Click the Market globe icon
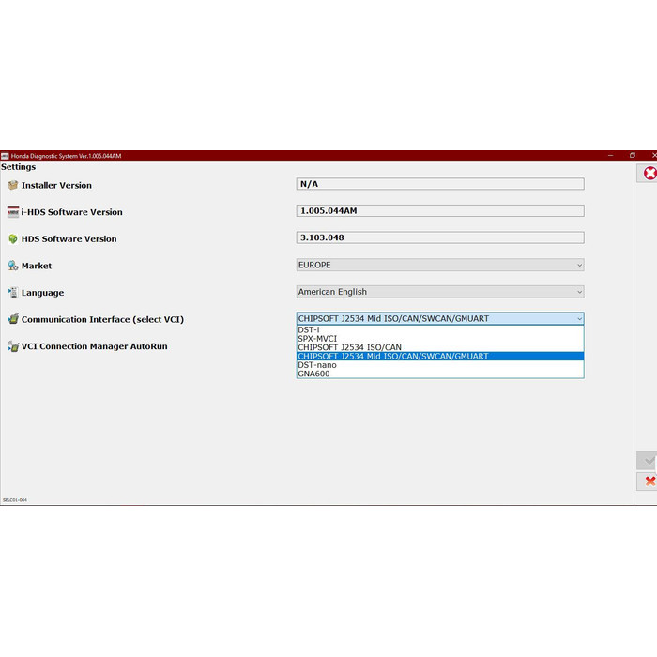The height and width of the screenshot is (657, 657). click(13, 266)
